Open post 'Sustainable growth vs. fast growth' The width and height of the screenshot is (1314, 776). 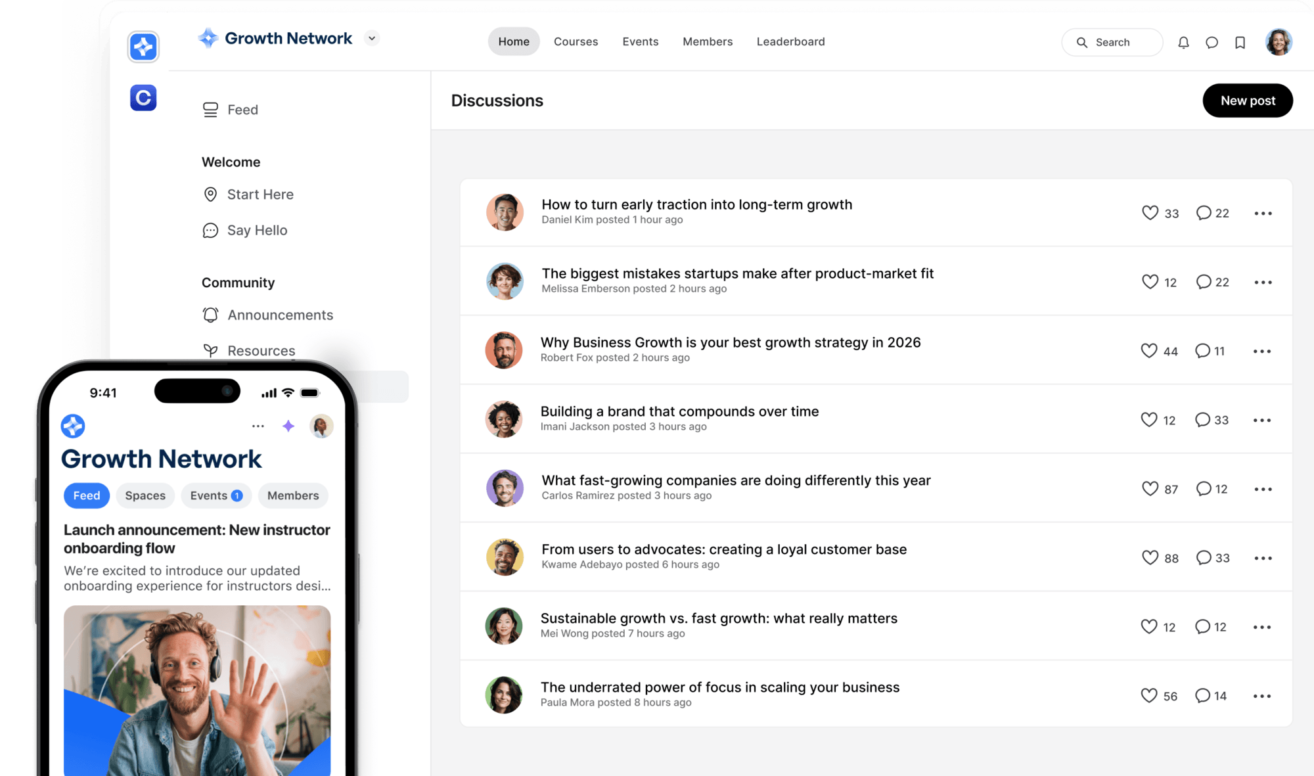click(719, 618)
